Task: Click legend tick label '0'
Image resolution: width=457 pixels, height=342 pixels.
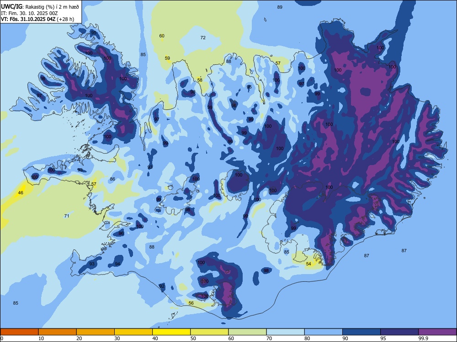Action: coord(2,338)
